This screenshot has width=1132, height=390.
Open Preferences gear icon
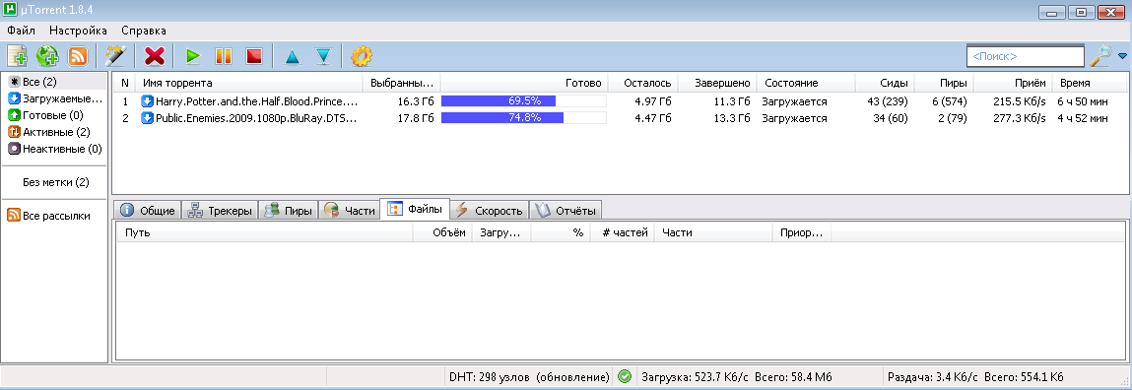coord(361,55)
